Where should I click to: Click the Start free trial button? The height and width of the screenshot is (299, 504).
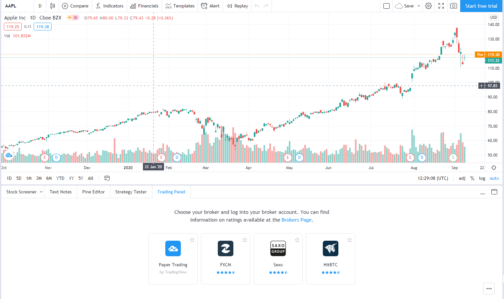(481, 6)
